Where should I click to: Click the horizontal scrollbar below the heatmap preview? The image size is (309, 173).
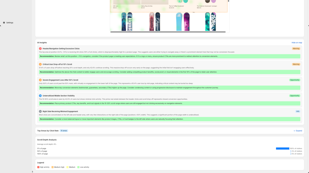(169, 32)
